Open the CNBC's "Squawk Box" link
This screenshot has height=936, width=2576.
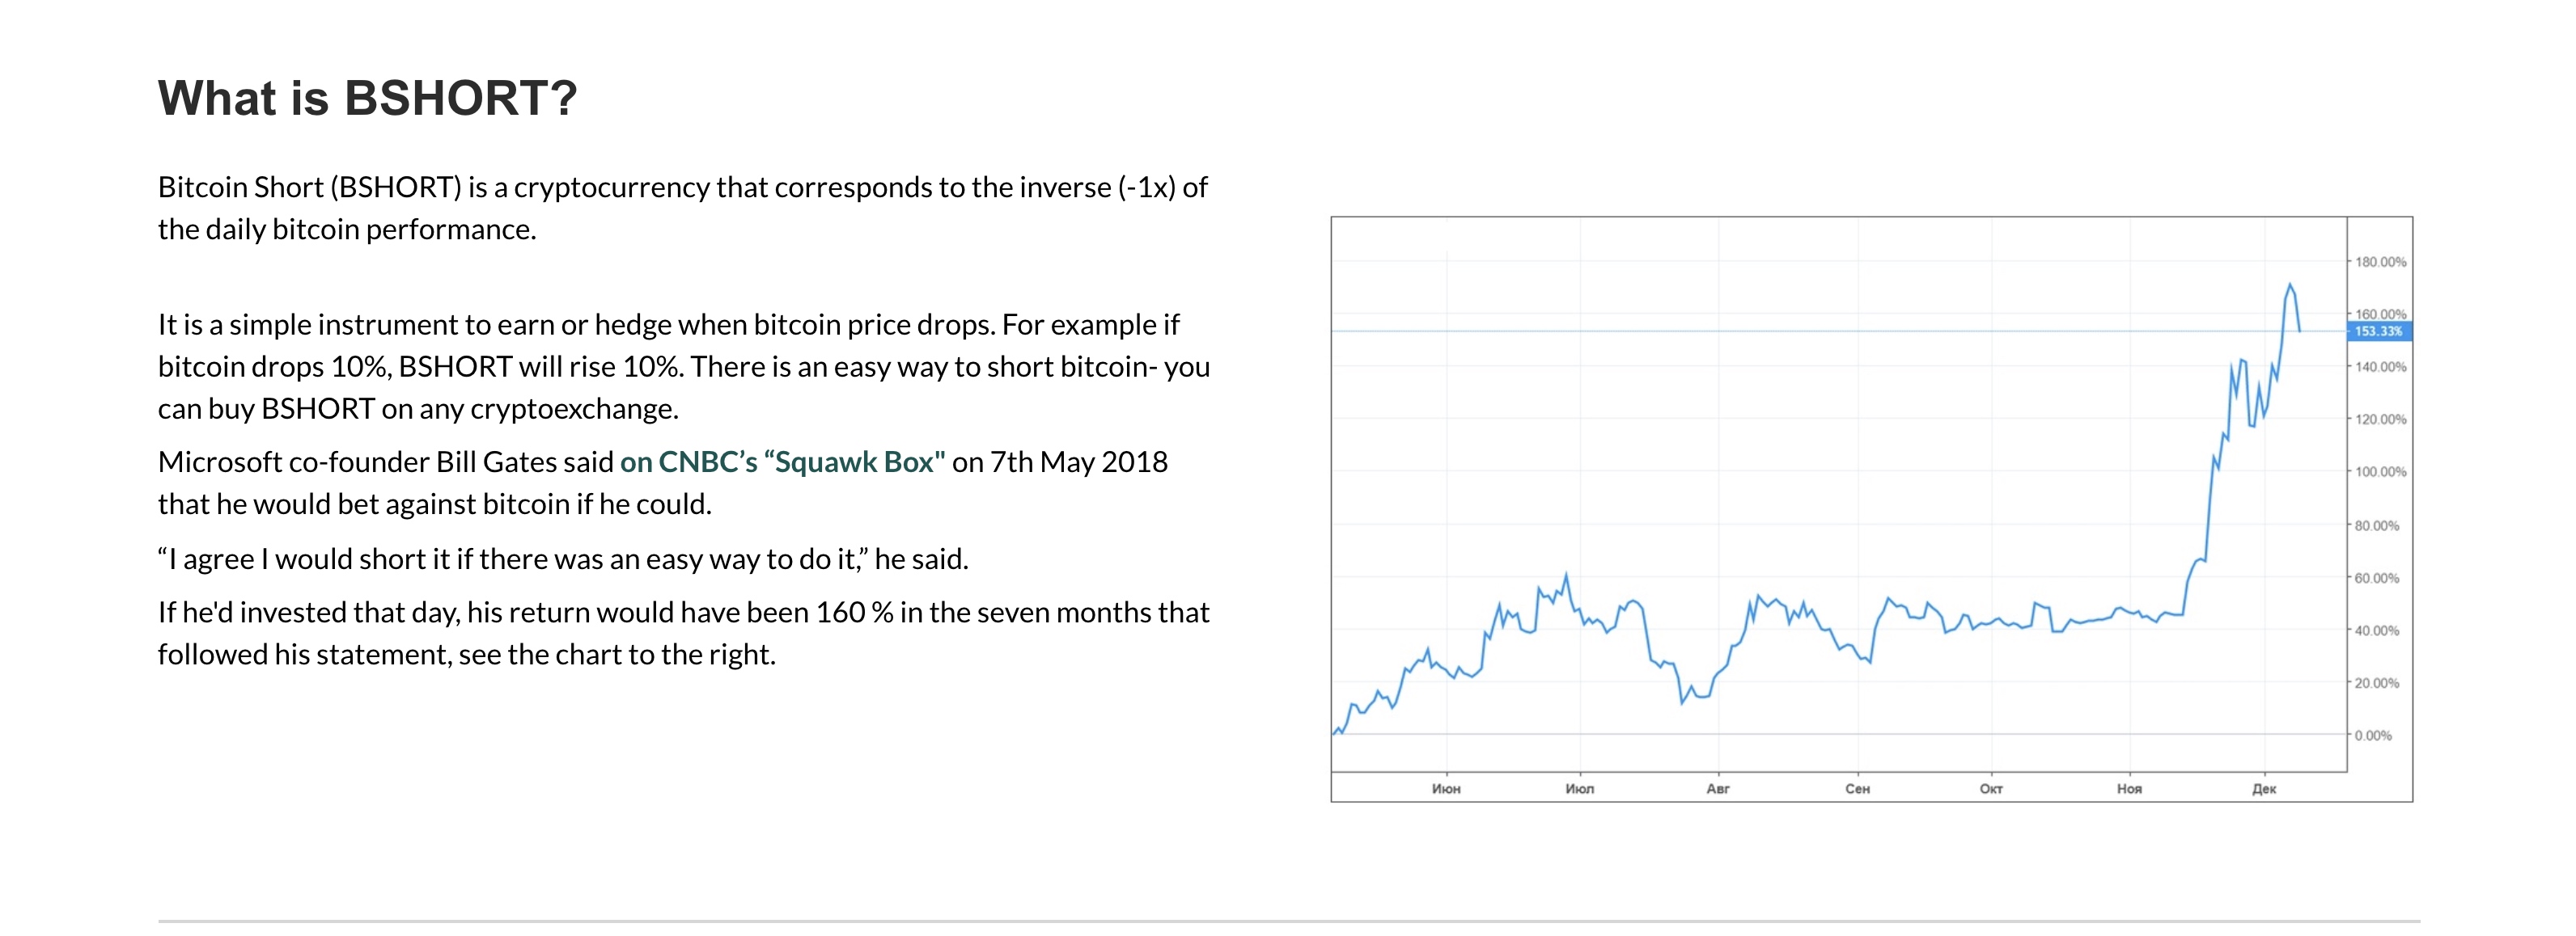click(782, 462)
